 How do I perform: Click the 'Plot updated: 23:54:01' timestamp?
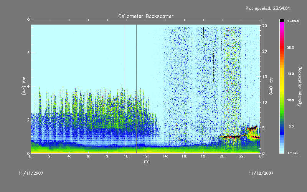tap(267, 8)
